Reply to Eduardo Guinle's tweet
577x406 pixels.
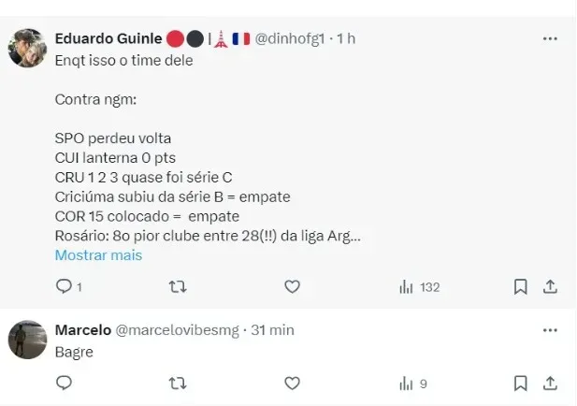pyautogui.click(x=64, y=287)
